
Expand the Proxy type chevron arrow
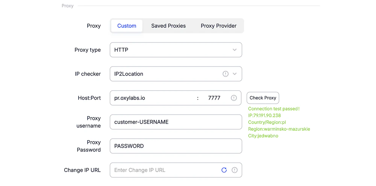tap(235, 50)
